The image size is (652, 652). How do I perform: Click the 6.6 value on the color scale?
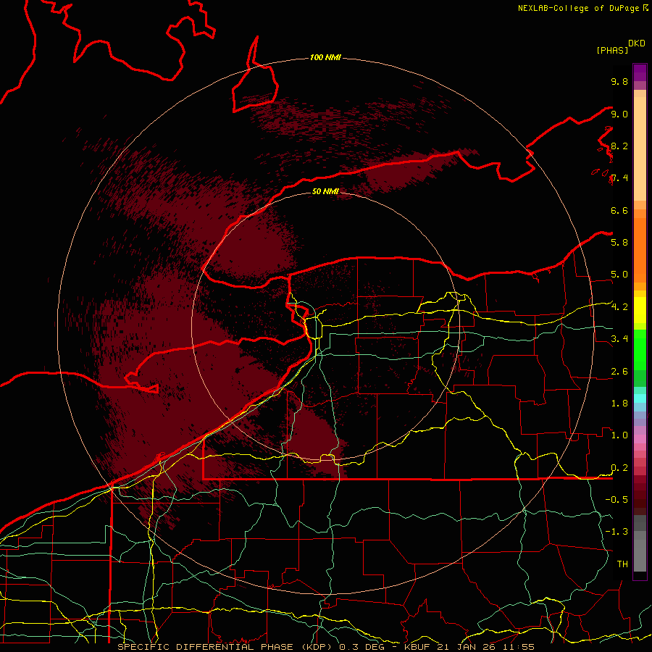coord(619,210)
